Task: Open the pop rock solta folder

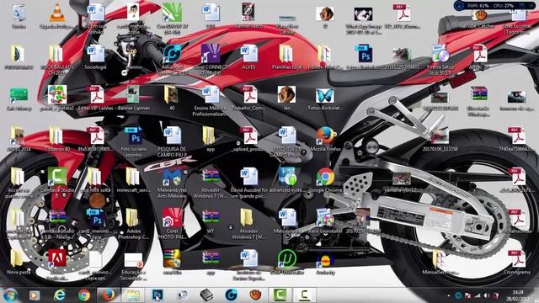Action: coord(94,177)
